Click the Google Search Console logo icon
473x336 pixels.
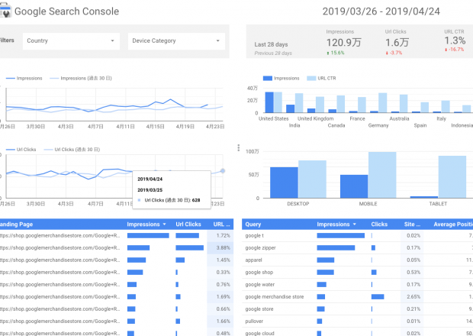click(5, 11)
